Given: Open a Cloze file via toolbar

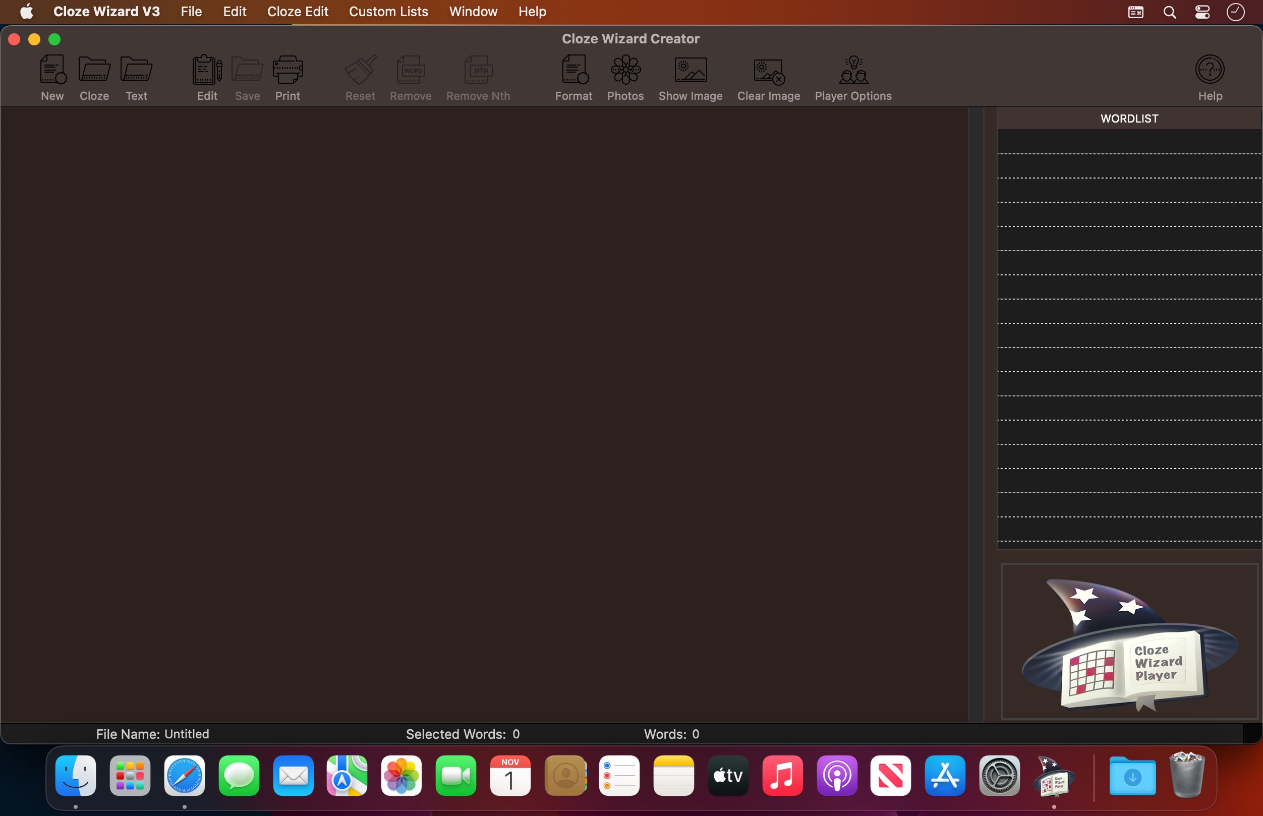Looking at the screenshot, I should click(x=94, y=70).
